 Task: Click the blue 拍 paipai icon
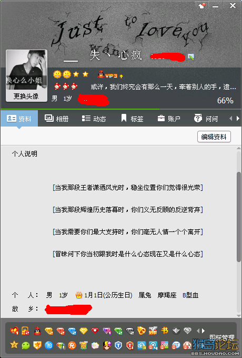click(x=49, y=345)
